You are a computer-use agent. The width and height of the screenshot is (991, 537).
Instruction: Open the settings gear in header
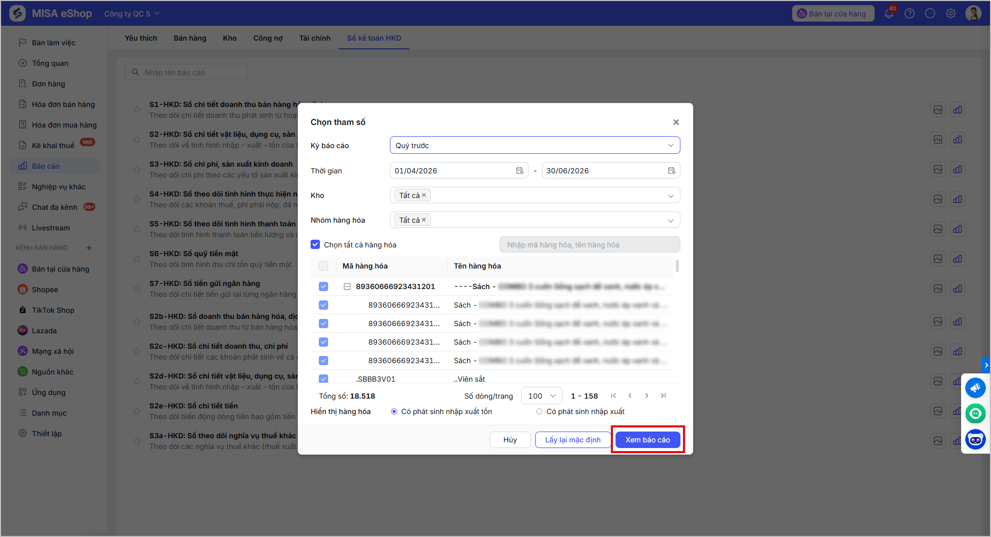[x=951, y=13]
